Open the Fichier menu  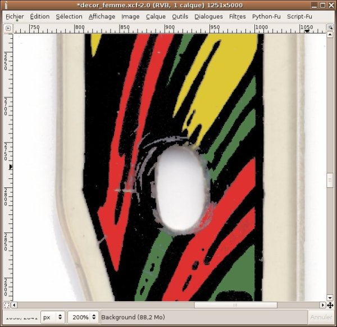point(15,16)
